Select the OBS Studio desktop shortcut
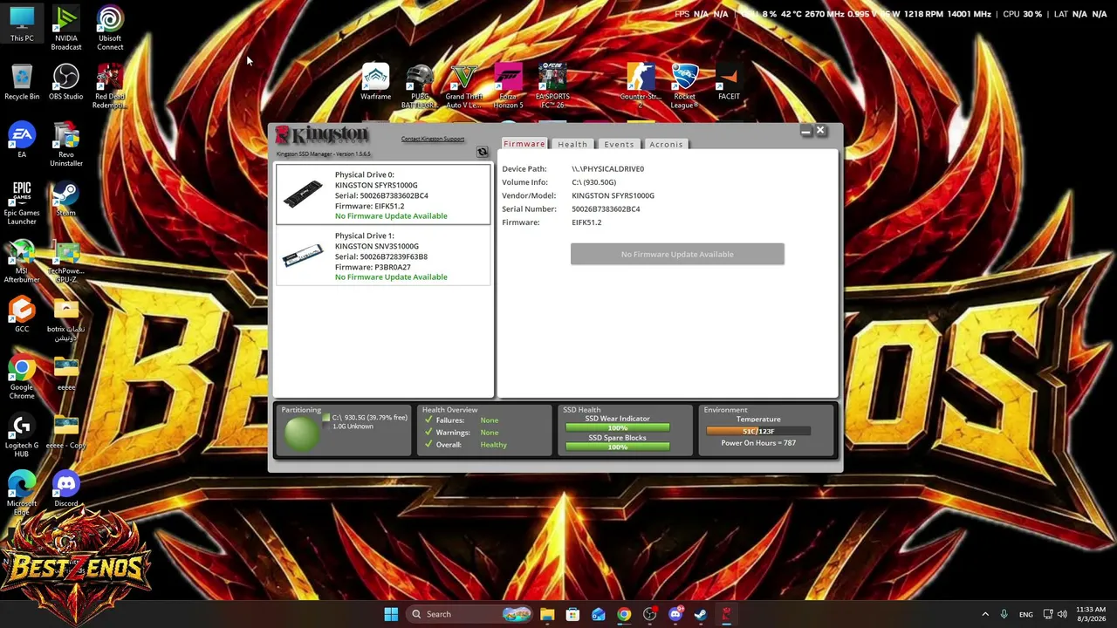The width and height of the screenshot is (1117, 628). click(x=65, y=83)
